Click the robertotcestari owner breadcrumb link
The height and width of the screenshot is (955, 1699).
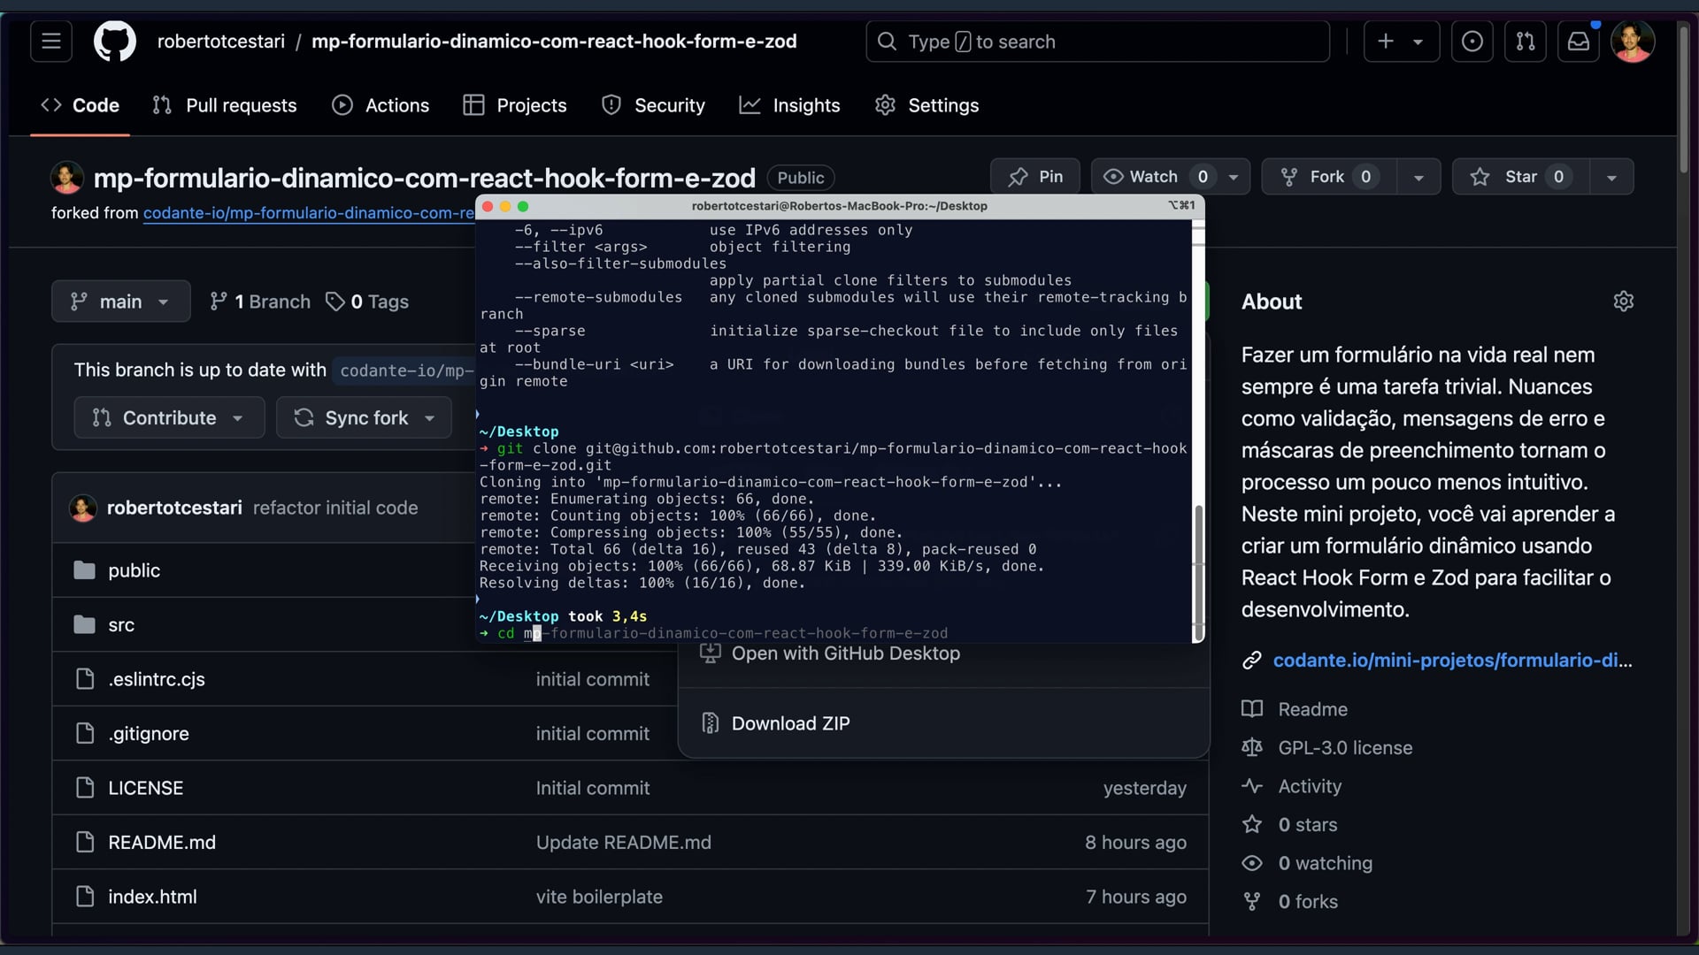point(221,42)
